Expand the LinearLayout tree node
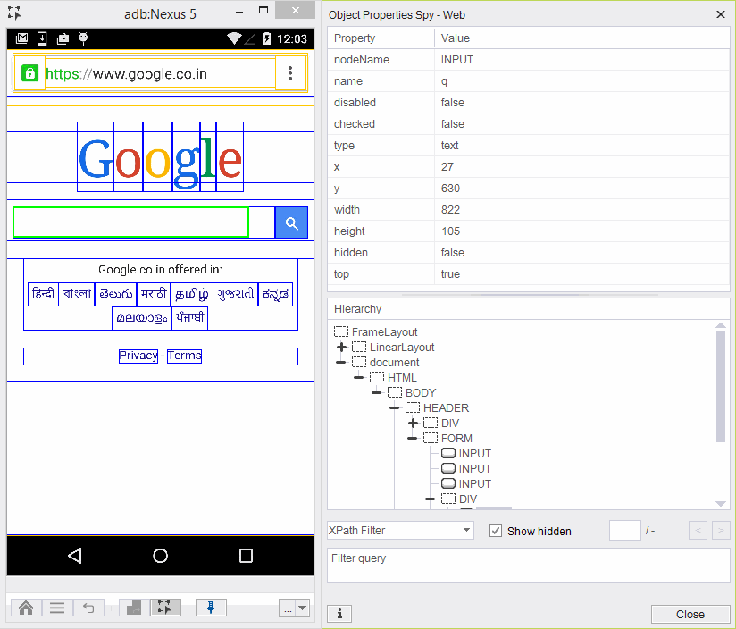736x629 pixels. pos(341,347)
